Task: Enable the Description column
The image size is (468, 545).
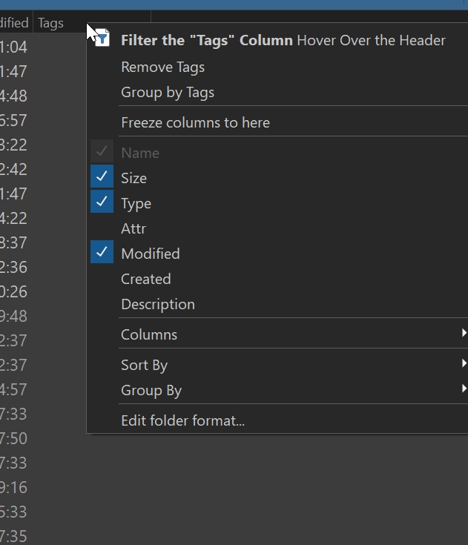Action: (x=157, y=304)
